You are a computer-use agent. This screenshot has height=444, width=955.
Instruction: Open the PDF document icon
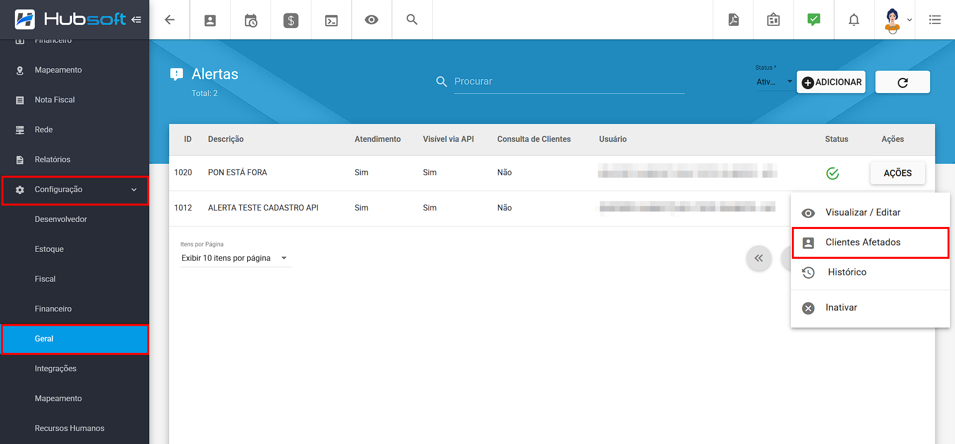733,19
